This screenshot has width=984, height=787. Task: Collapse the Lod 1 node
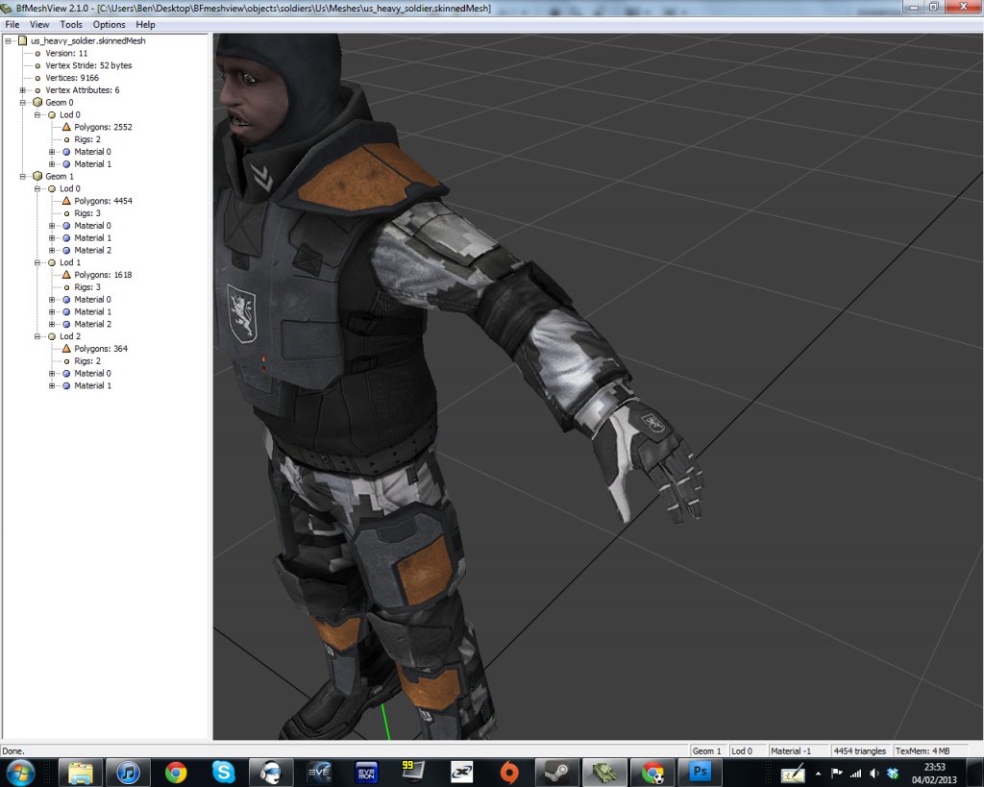[37, 262]
